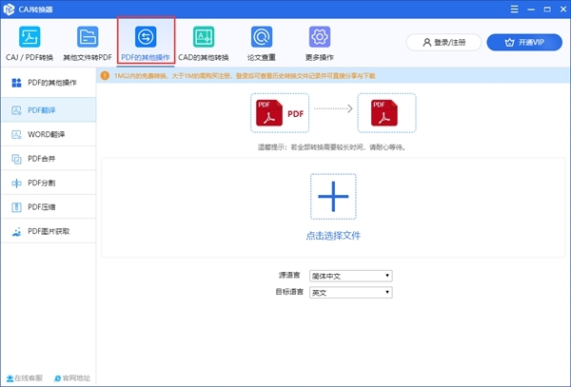This screenshot has height=387, width=571.
Task: Open CAJ / PDF转换 tool icon
Action: 30,37
